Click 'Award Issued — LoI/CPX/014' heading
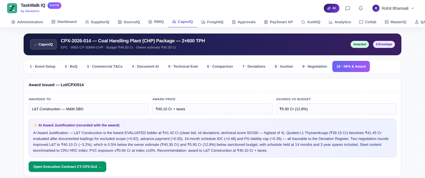425x178 pixels. (56, 85)
